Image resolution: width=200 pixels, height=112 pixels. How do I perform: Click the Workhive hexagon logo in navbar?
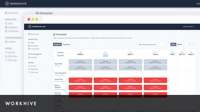[30, 26]
